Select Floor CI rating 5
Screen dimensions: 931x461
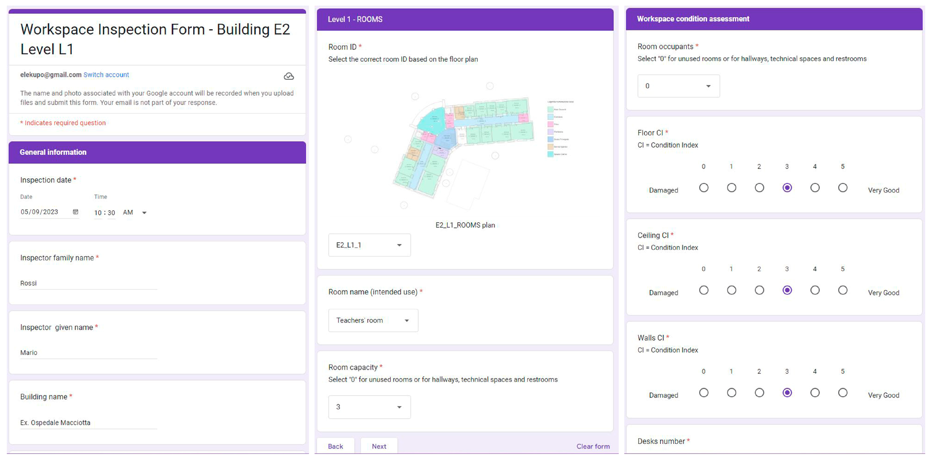[x=842, y=188]
